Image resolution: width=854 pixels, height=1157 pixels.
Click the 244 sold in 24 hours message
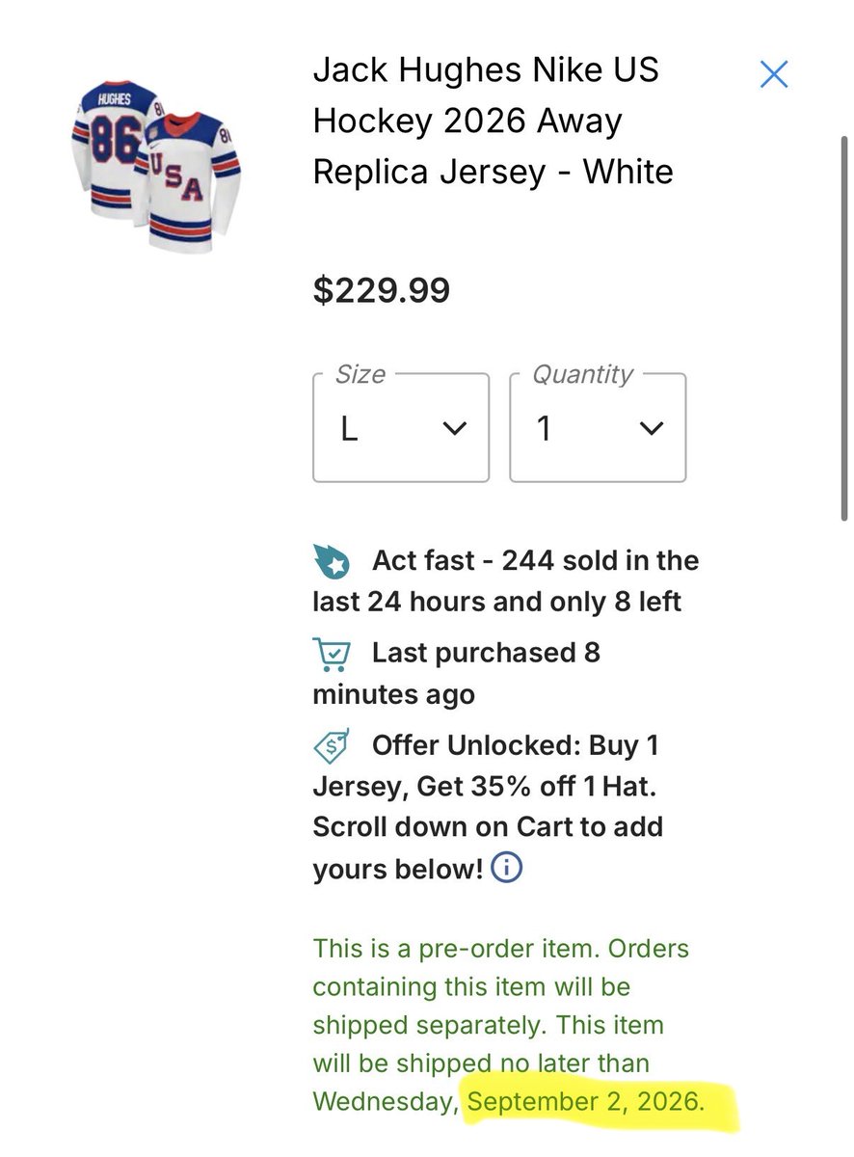[506, 581]
